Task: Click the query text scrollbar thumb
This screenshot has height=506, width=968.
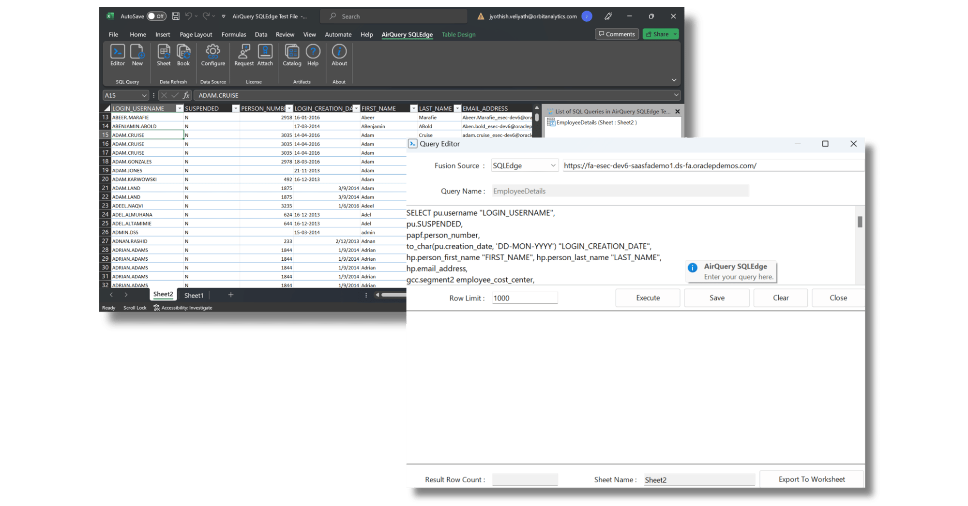Action: point(860,222)
